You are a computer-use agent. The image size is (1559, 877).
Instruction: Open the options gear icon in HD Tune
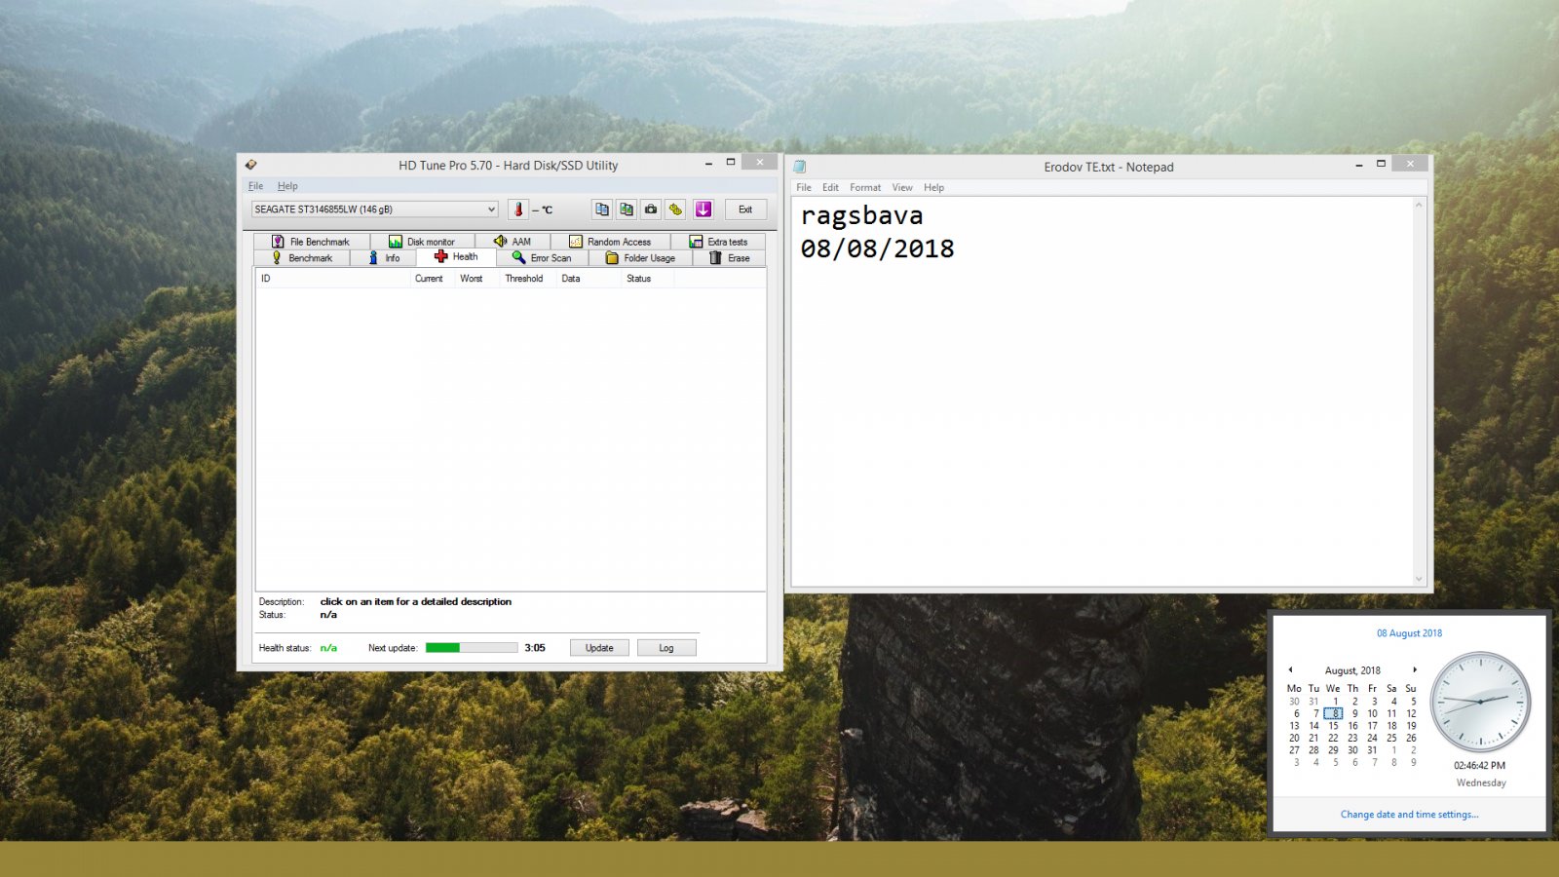click(675, 210)
